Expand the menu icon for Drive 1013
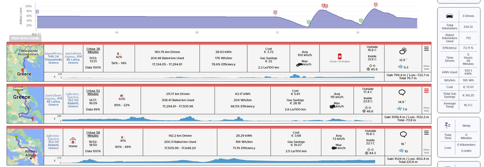This screenshot has width=484, height=167. point(427,133)
